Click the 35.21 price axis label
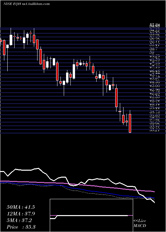This screenshot has width=166, height=232. [155, 130]
